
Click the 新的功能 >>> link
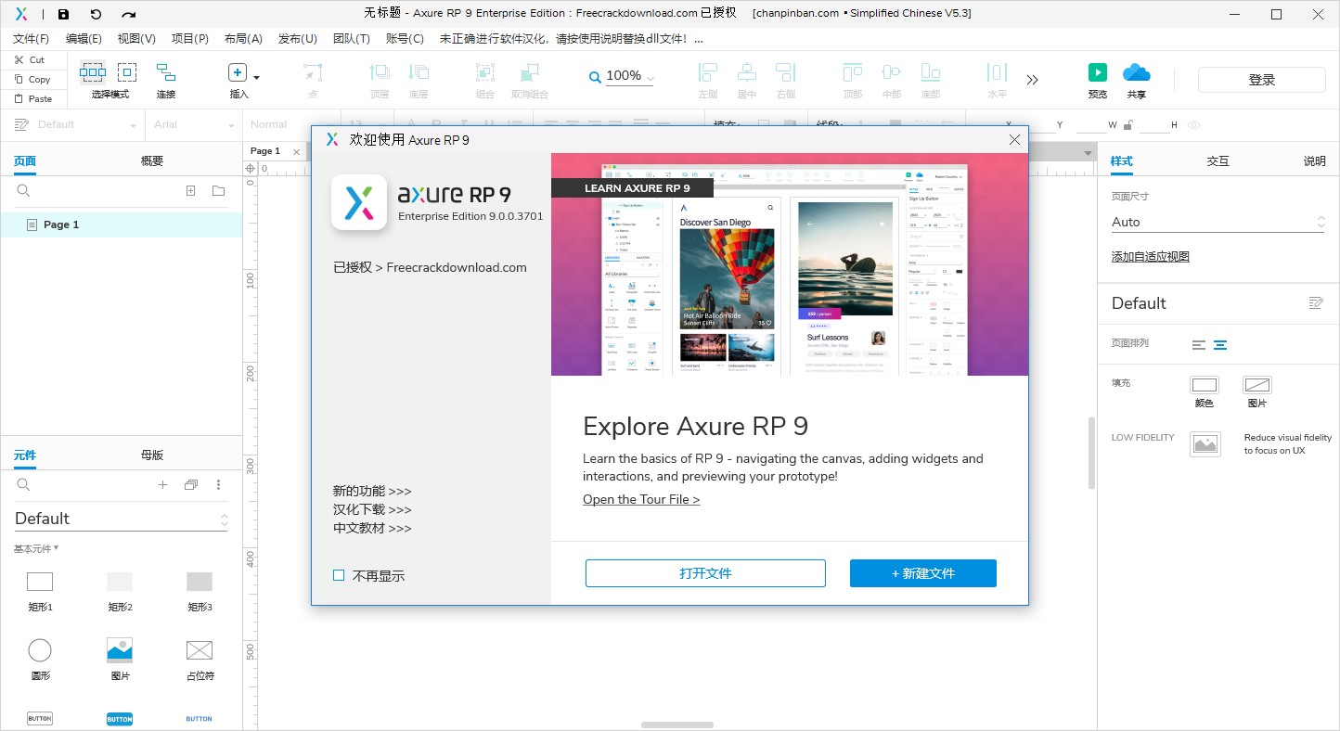[372, 491]
